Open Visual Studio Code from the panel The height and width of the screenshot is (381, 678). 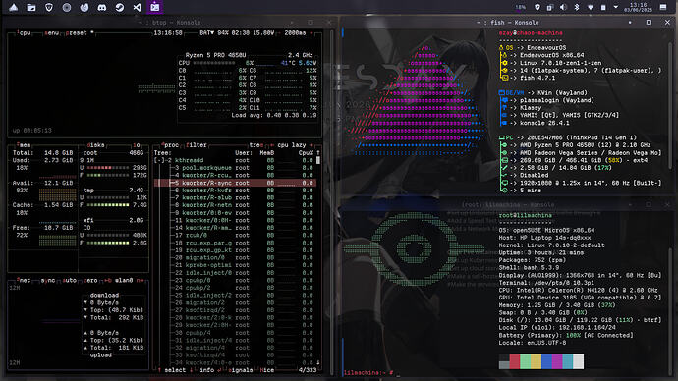click(x=138, y=7)
